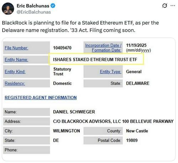Click the registered agent name Daniel Schwieger

tap(74, 112)
